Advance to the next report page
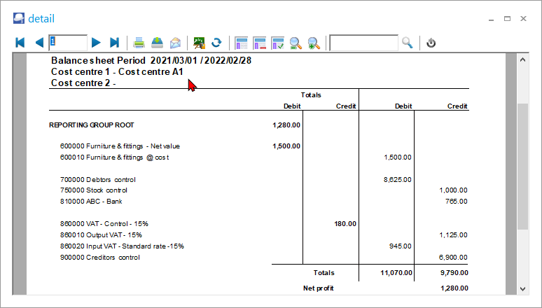This screenshot has width=542, height=308. 96,43
